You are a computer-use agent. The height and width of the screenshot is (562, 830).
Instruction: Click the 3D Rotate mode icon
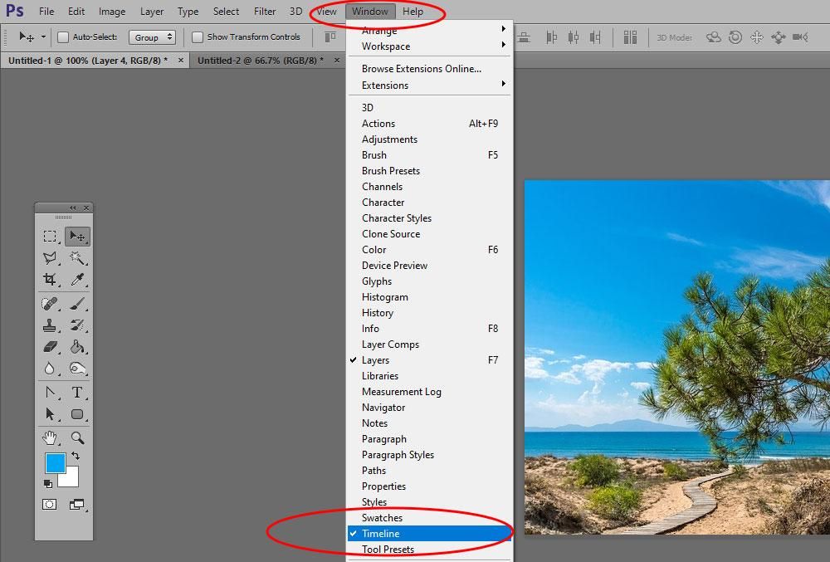(714, 37)
